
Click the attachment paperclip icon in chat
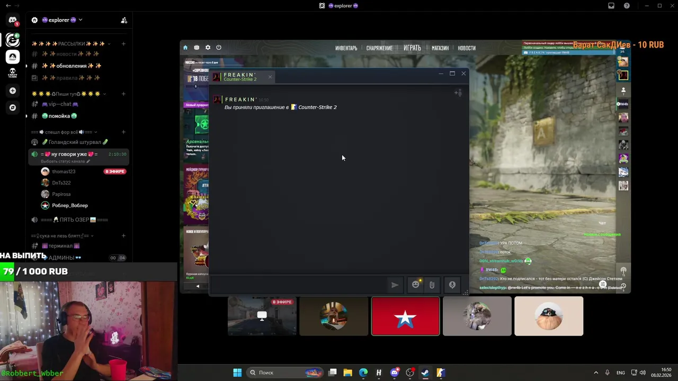pyautogui.click(x=432, y=285)
